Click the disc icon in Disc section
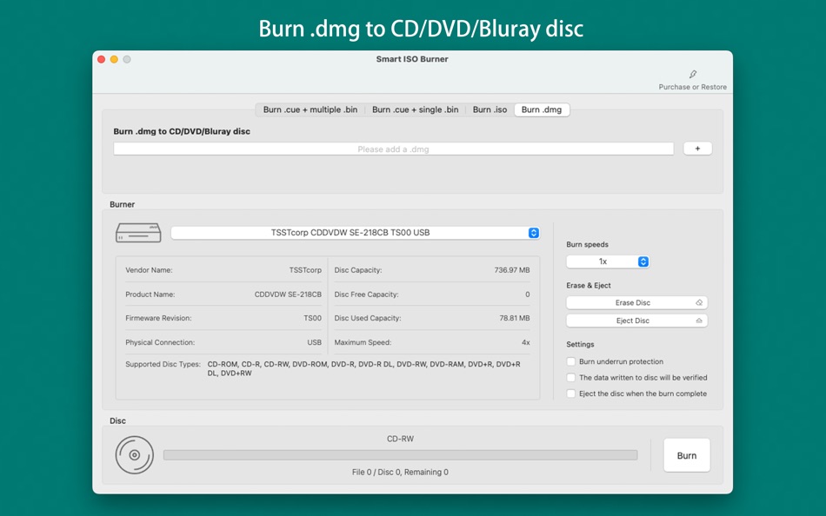The height and width of the screenshot is (516, 826). tap(134, 455)
